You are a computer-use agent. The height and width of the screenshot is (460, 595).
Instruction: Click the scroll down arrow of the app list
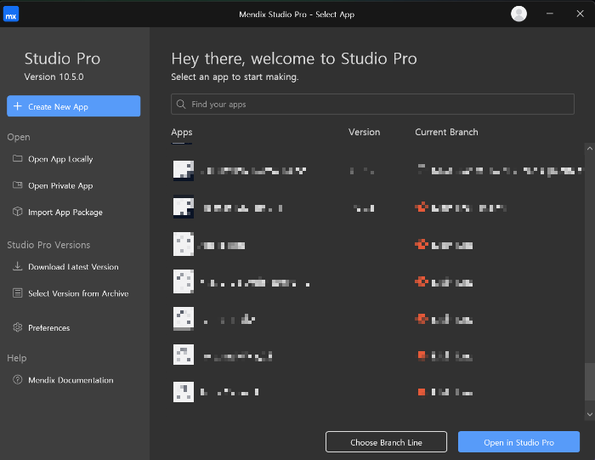590,414
